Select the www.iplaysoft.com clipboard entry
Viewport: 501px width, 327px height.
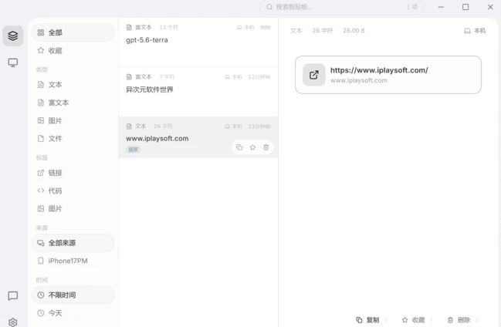[x=198, y=137]
